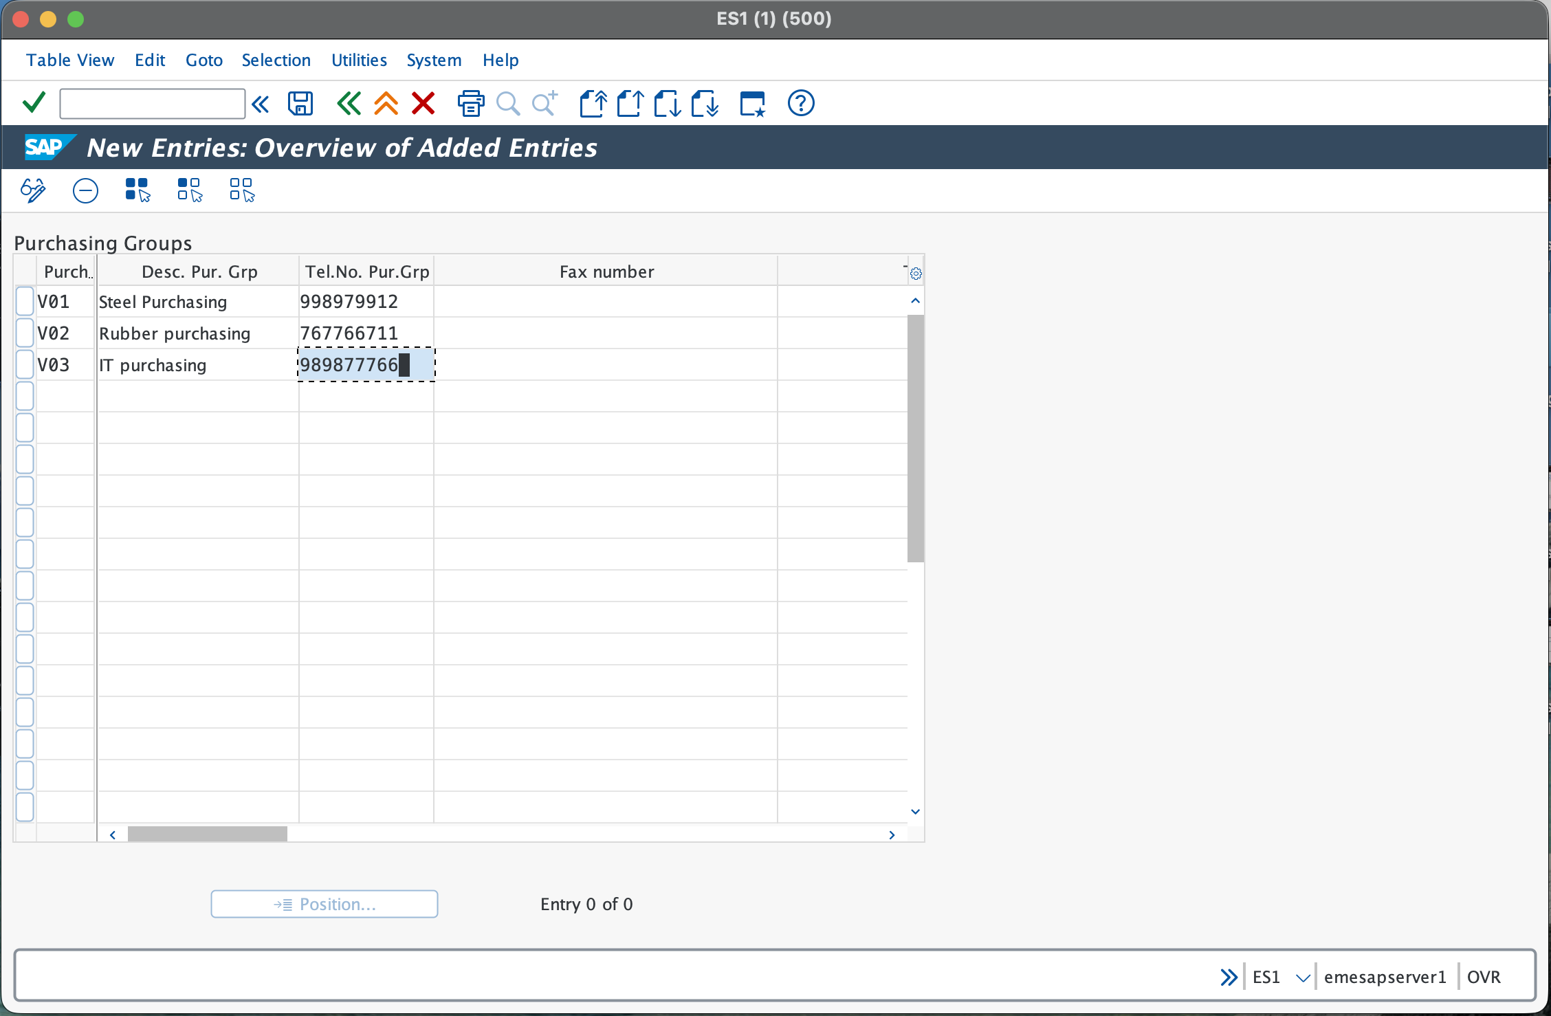Click emesapserver1 in the status bar
The width and height of the screenshot is (1551, 1016).
[x=1385, y=977]
